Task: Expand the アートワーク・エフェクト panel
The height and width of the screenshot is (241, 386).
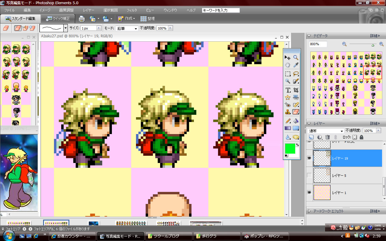Action: coord(309,211)
